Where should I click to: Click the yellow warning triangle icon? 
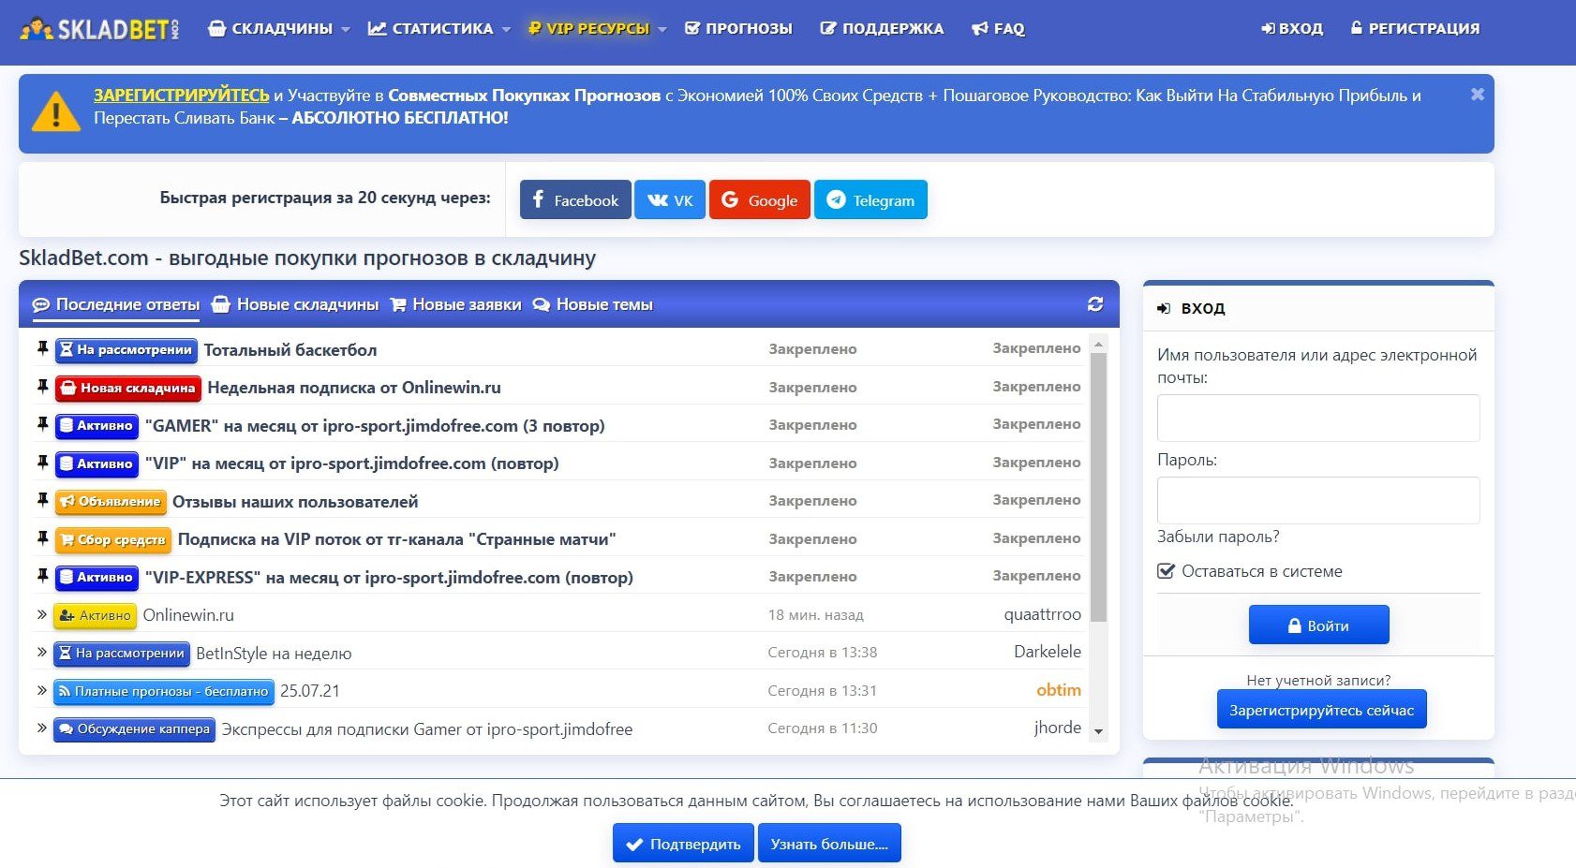click(55, 110)
